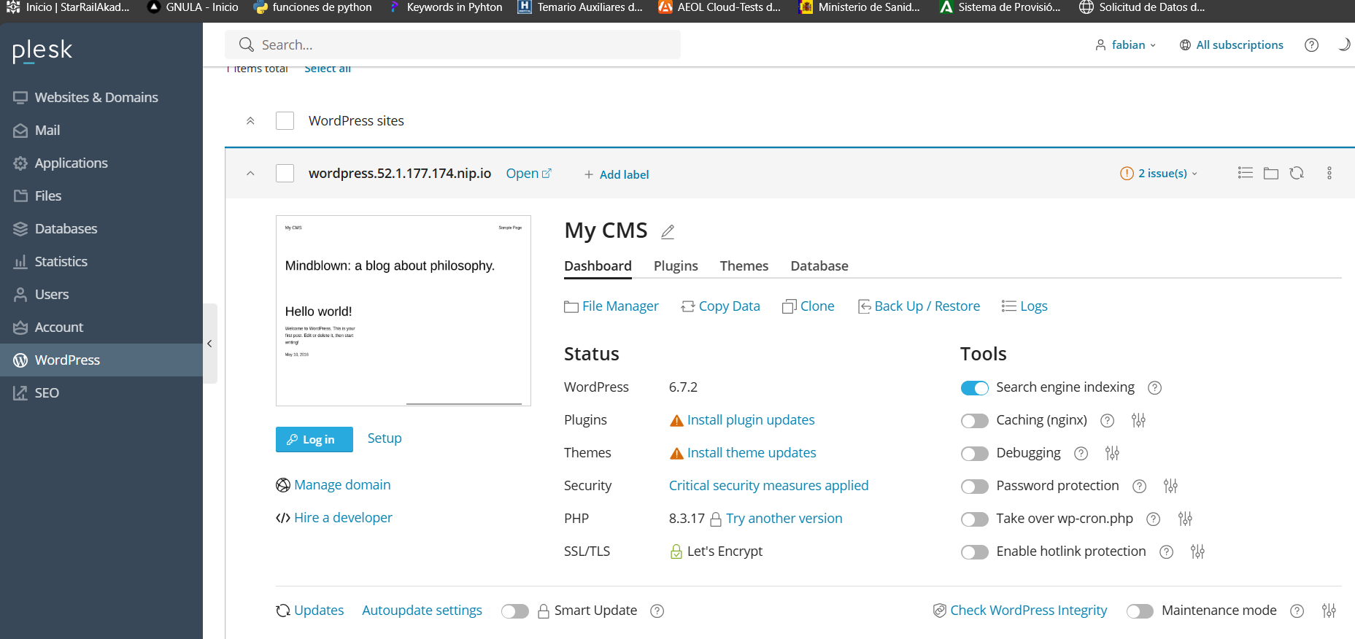Click the dark mode moon icon
The width and height of the screenshot is (1355, 639).
1343,45
